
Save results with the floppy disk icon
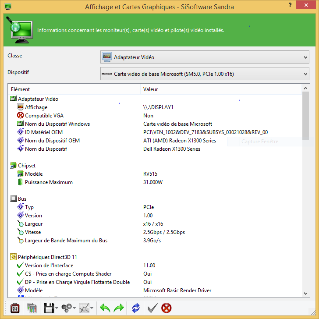tap(49, 308)
